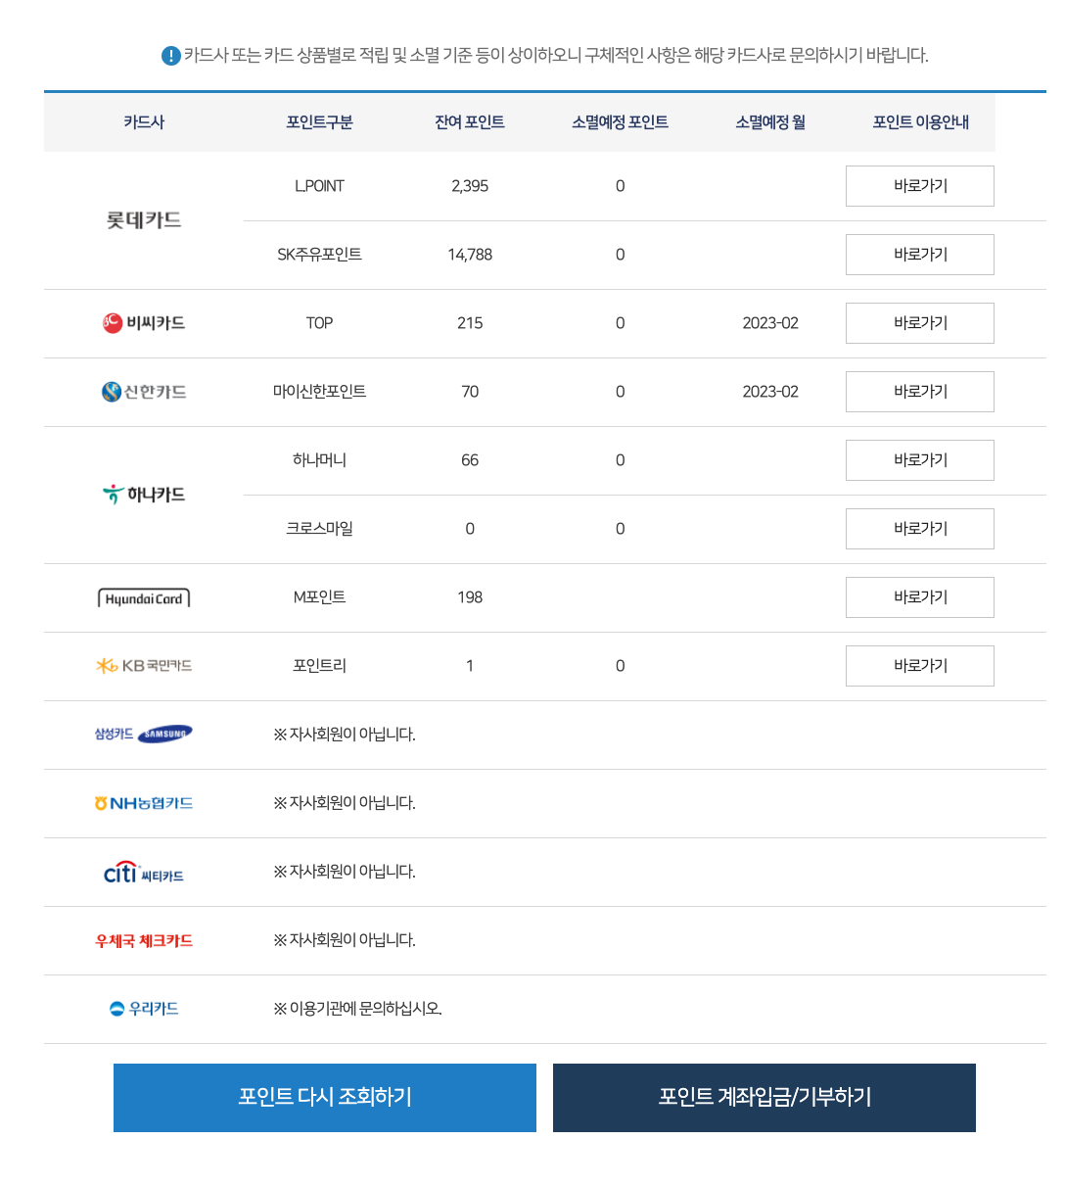Screen dimensions: 1065x1187
Task: Click the citi 씨티카드 logo
Action: 144,872
